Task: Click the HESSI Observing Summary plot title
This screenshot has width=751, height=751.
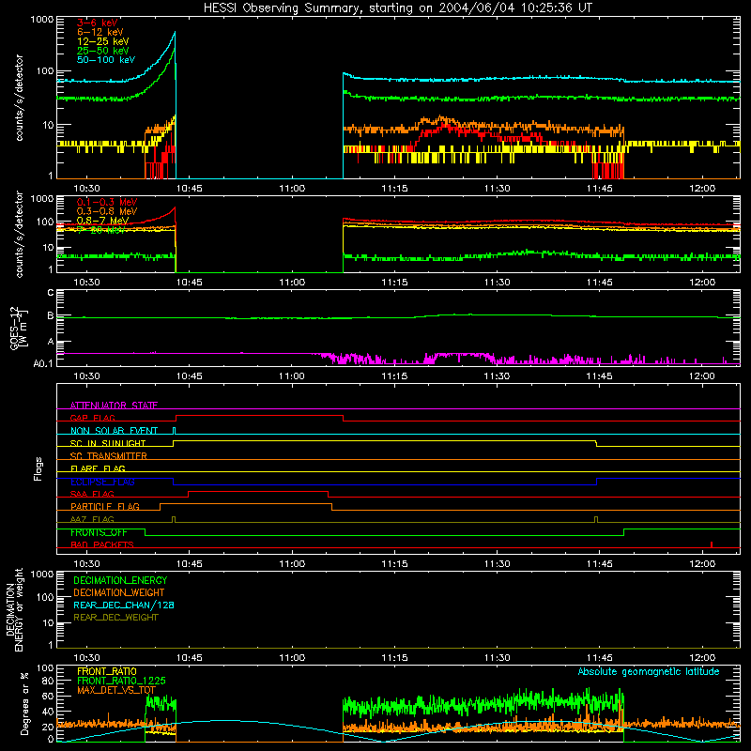Action: click(x=398, y=8)
